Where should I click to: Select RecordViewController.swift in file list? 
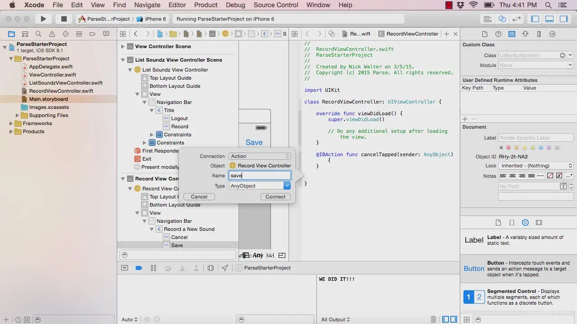click(x=61, y=91)
